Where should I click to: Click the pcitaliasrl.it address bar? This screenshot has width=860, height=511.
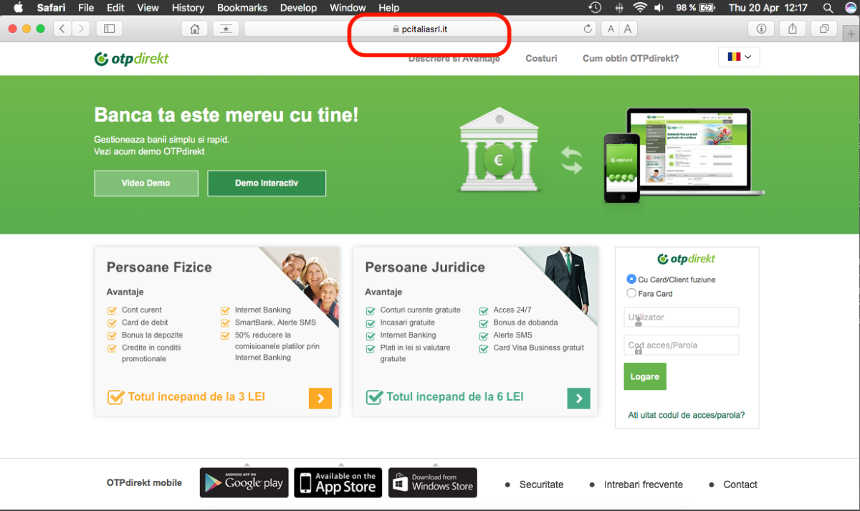coord(421,29)
